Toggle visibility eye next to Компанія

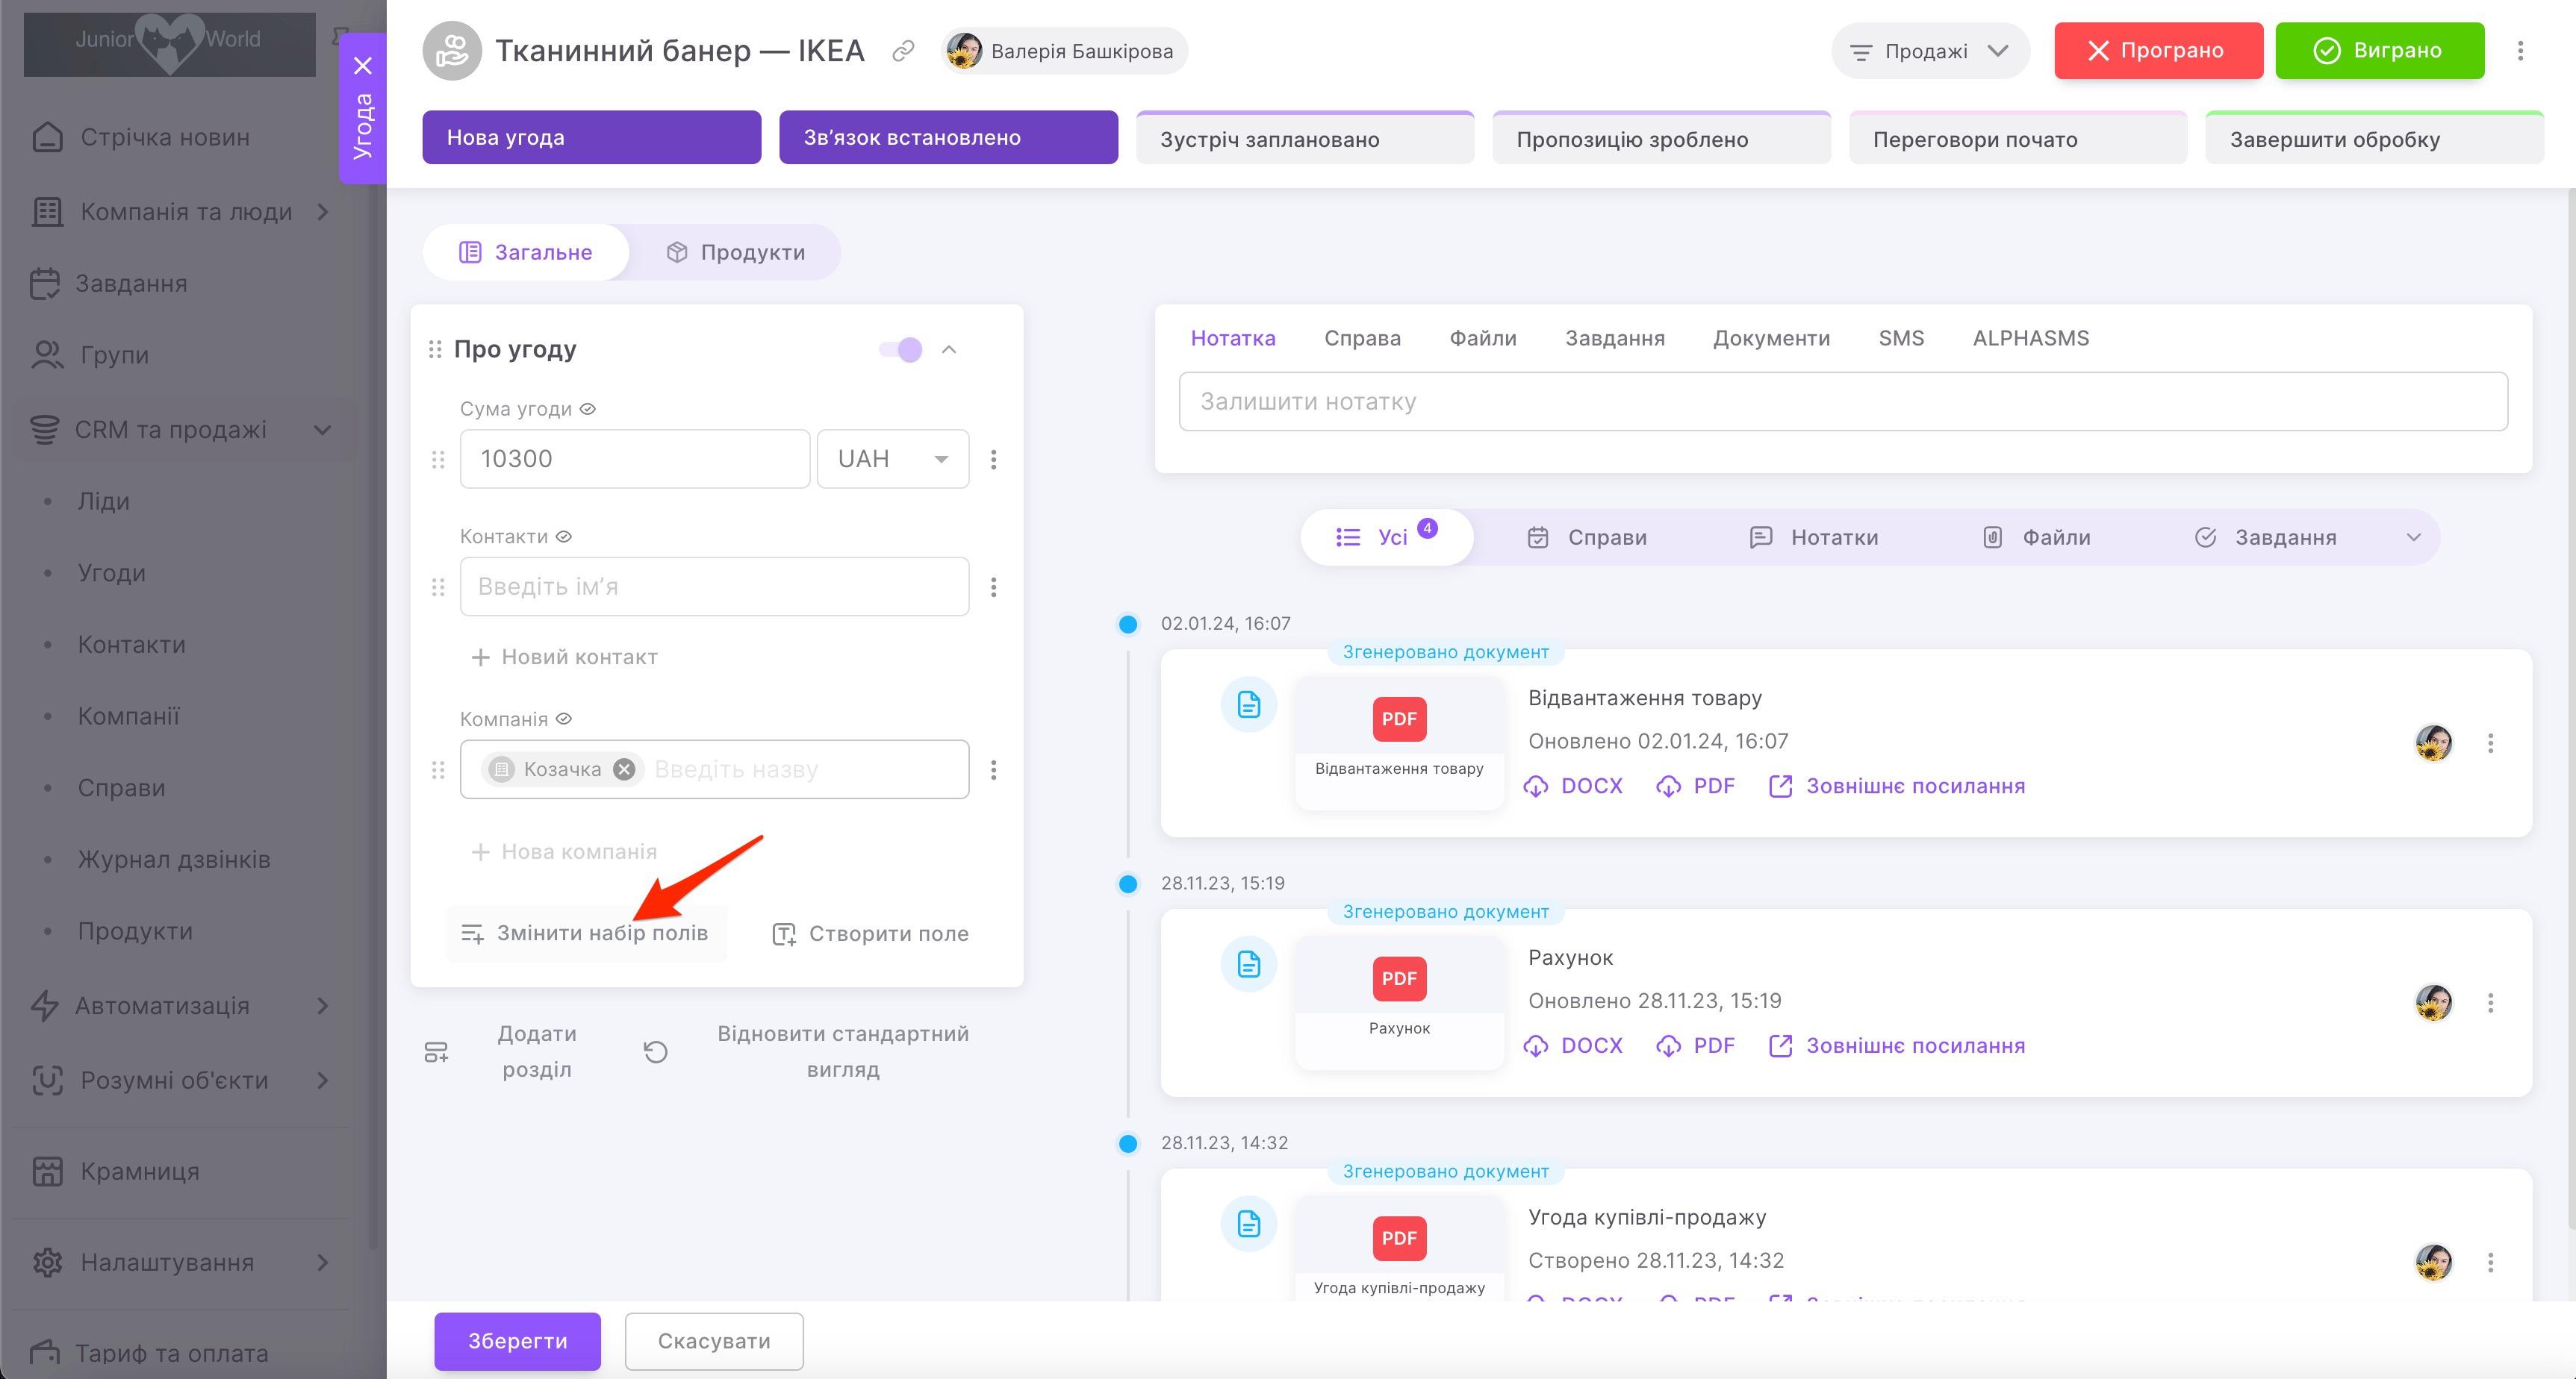point(564,719)
